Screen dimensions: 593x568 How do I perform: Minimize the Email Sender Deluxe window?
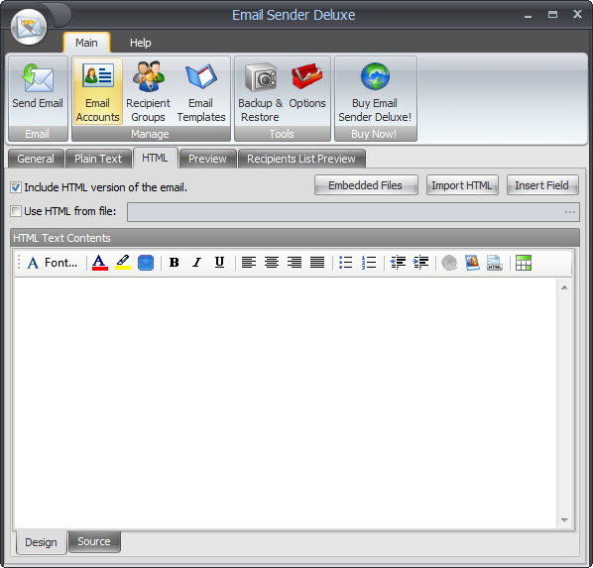[528, 16]
